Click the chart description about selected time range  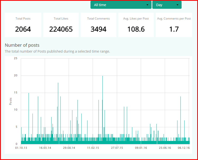click(57, 51)
